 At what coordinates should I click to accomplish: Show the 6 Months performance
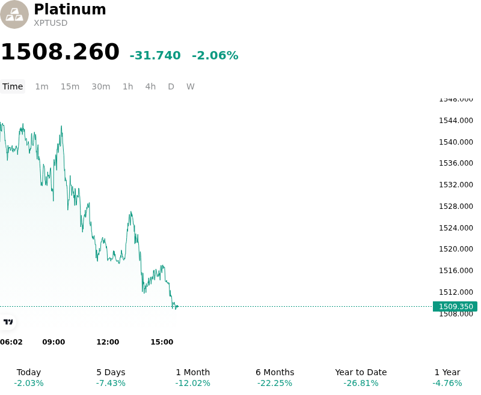coord(275,378)
